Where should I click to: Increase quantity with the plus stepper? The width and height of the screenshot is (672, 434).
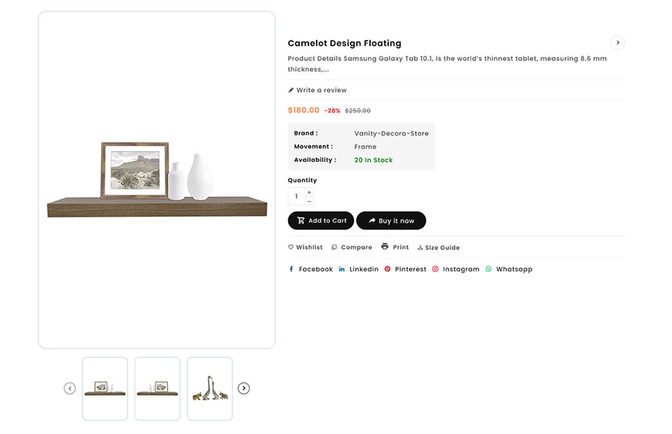309,192
